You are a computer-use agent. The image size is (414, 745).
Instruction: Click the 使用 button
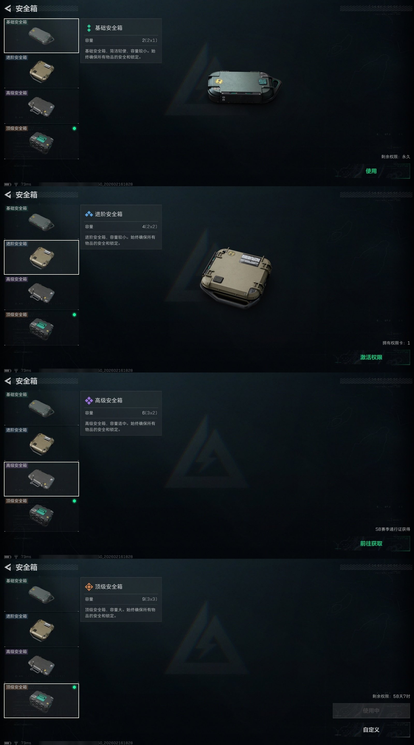coord(371,171)
